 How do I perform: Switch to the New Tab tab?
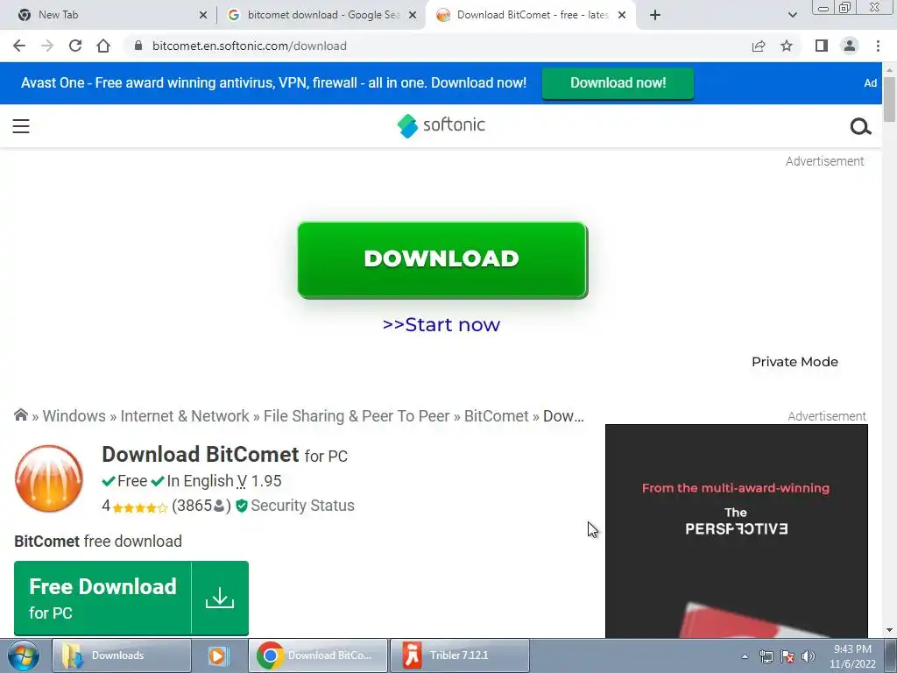click(x=108, y=15)
